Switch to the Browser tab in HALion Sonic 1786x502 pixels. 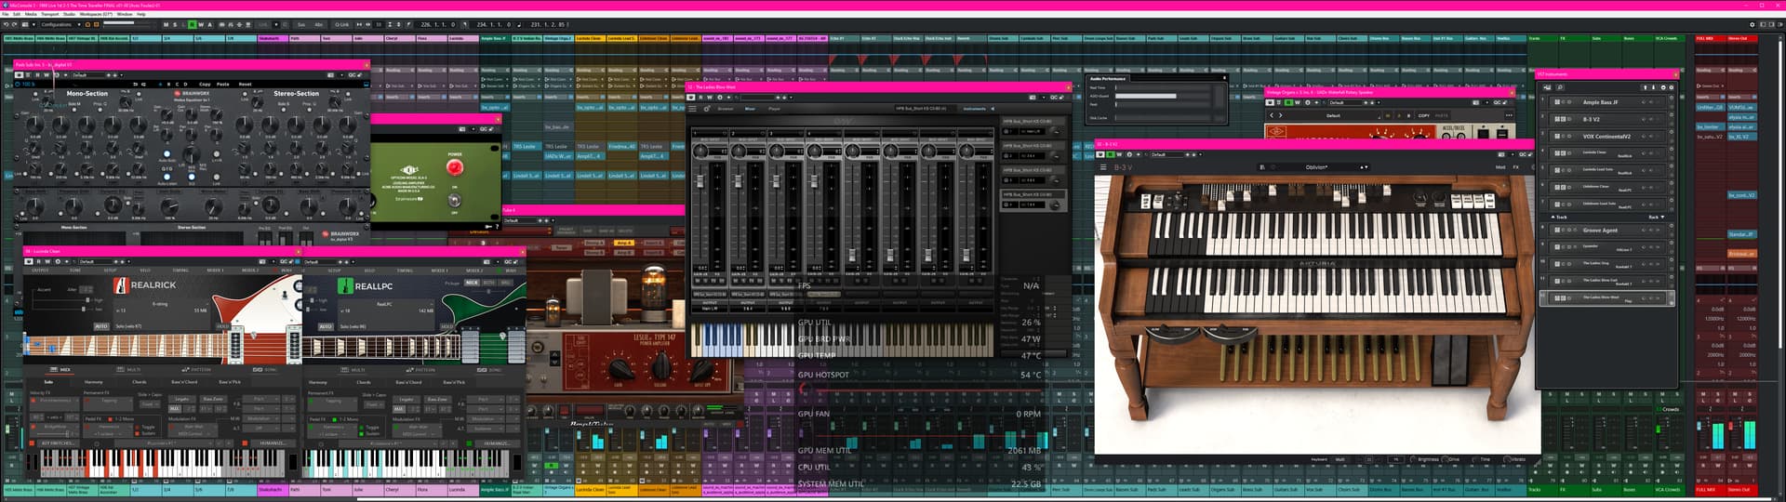(726, 109)
